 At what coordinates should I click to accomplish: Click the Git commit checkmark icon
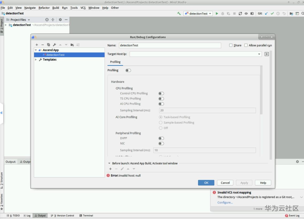point(272,13)
